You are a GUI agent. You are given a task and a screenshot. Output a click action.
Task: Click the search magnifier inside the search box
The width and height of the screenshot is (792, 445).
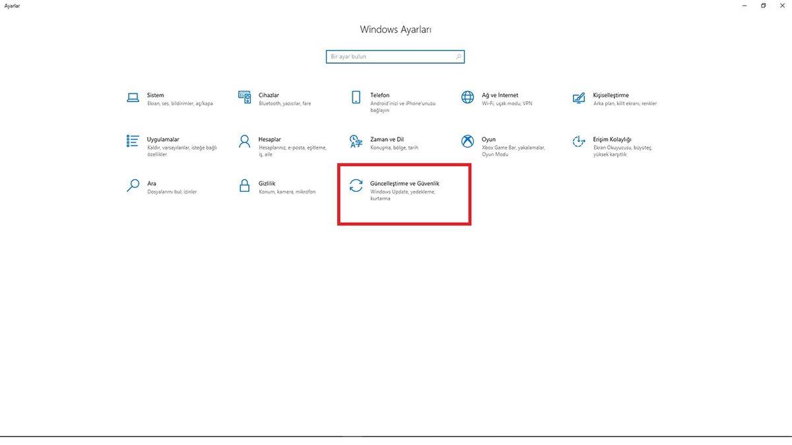(x=458, y=57)
